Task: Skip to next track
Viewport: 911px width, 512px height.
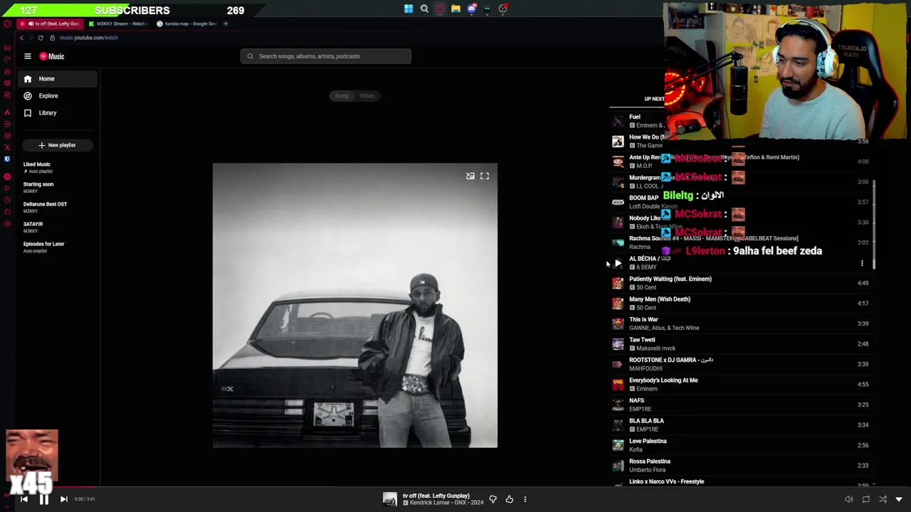Action: [63, 499]
